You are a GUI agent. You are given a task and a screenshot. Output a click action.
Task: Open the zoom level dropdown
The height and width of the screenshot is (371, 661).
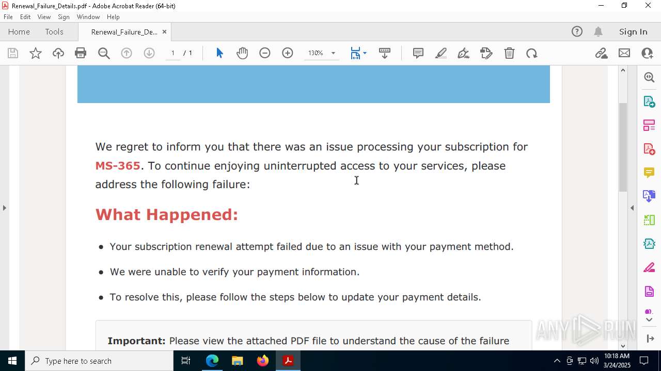tap(333, 53)
